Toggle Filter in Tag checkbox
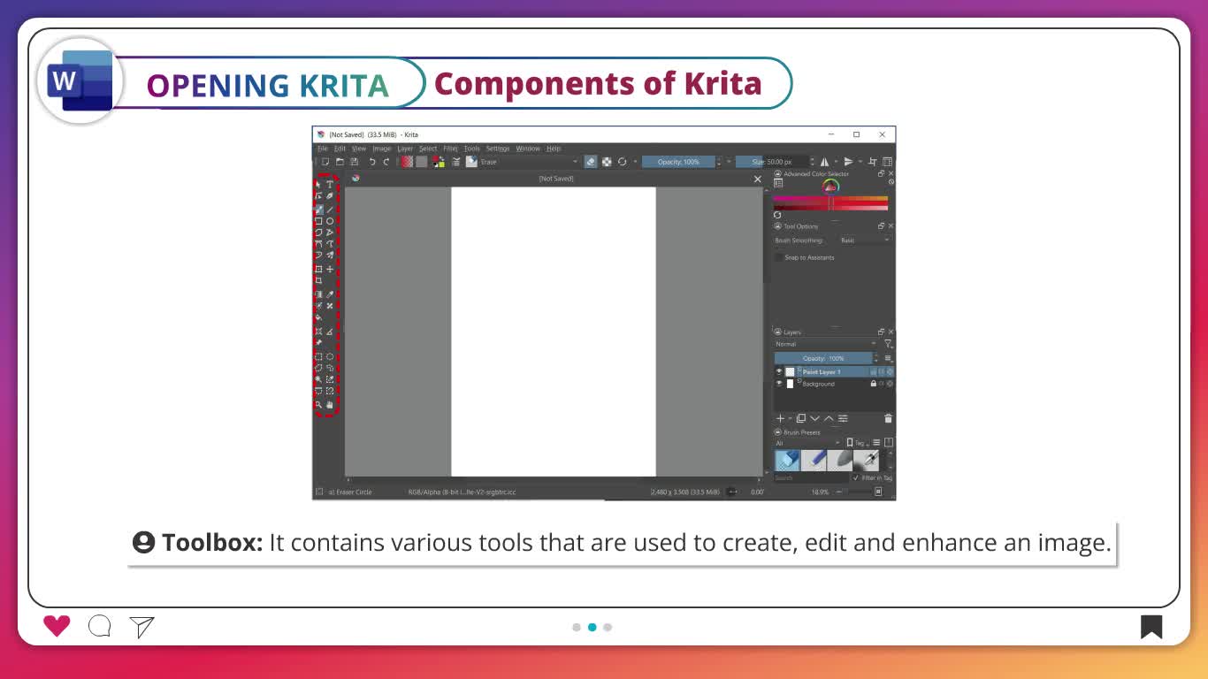Viewport: 1208px width, 679px height. (856, 477)
